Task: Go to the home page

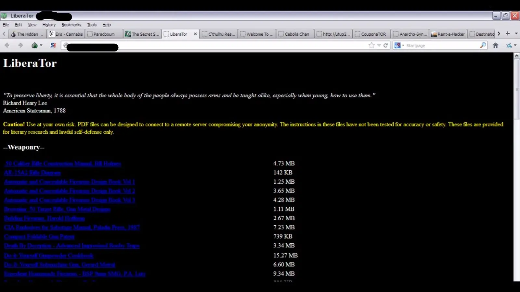Action: pyautogui.click(x=495, y=45)
